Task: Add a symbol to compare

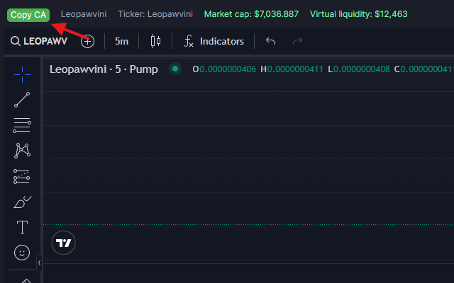Action: click(x=87, y=42)
